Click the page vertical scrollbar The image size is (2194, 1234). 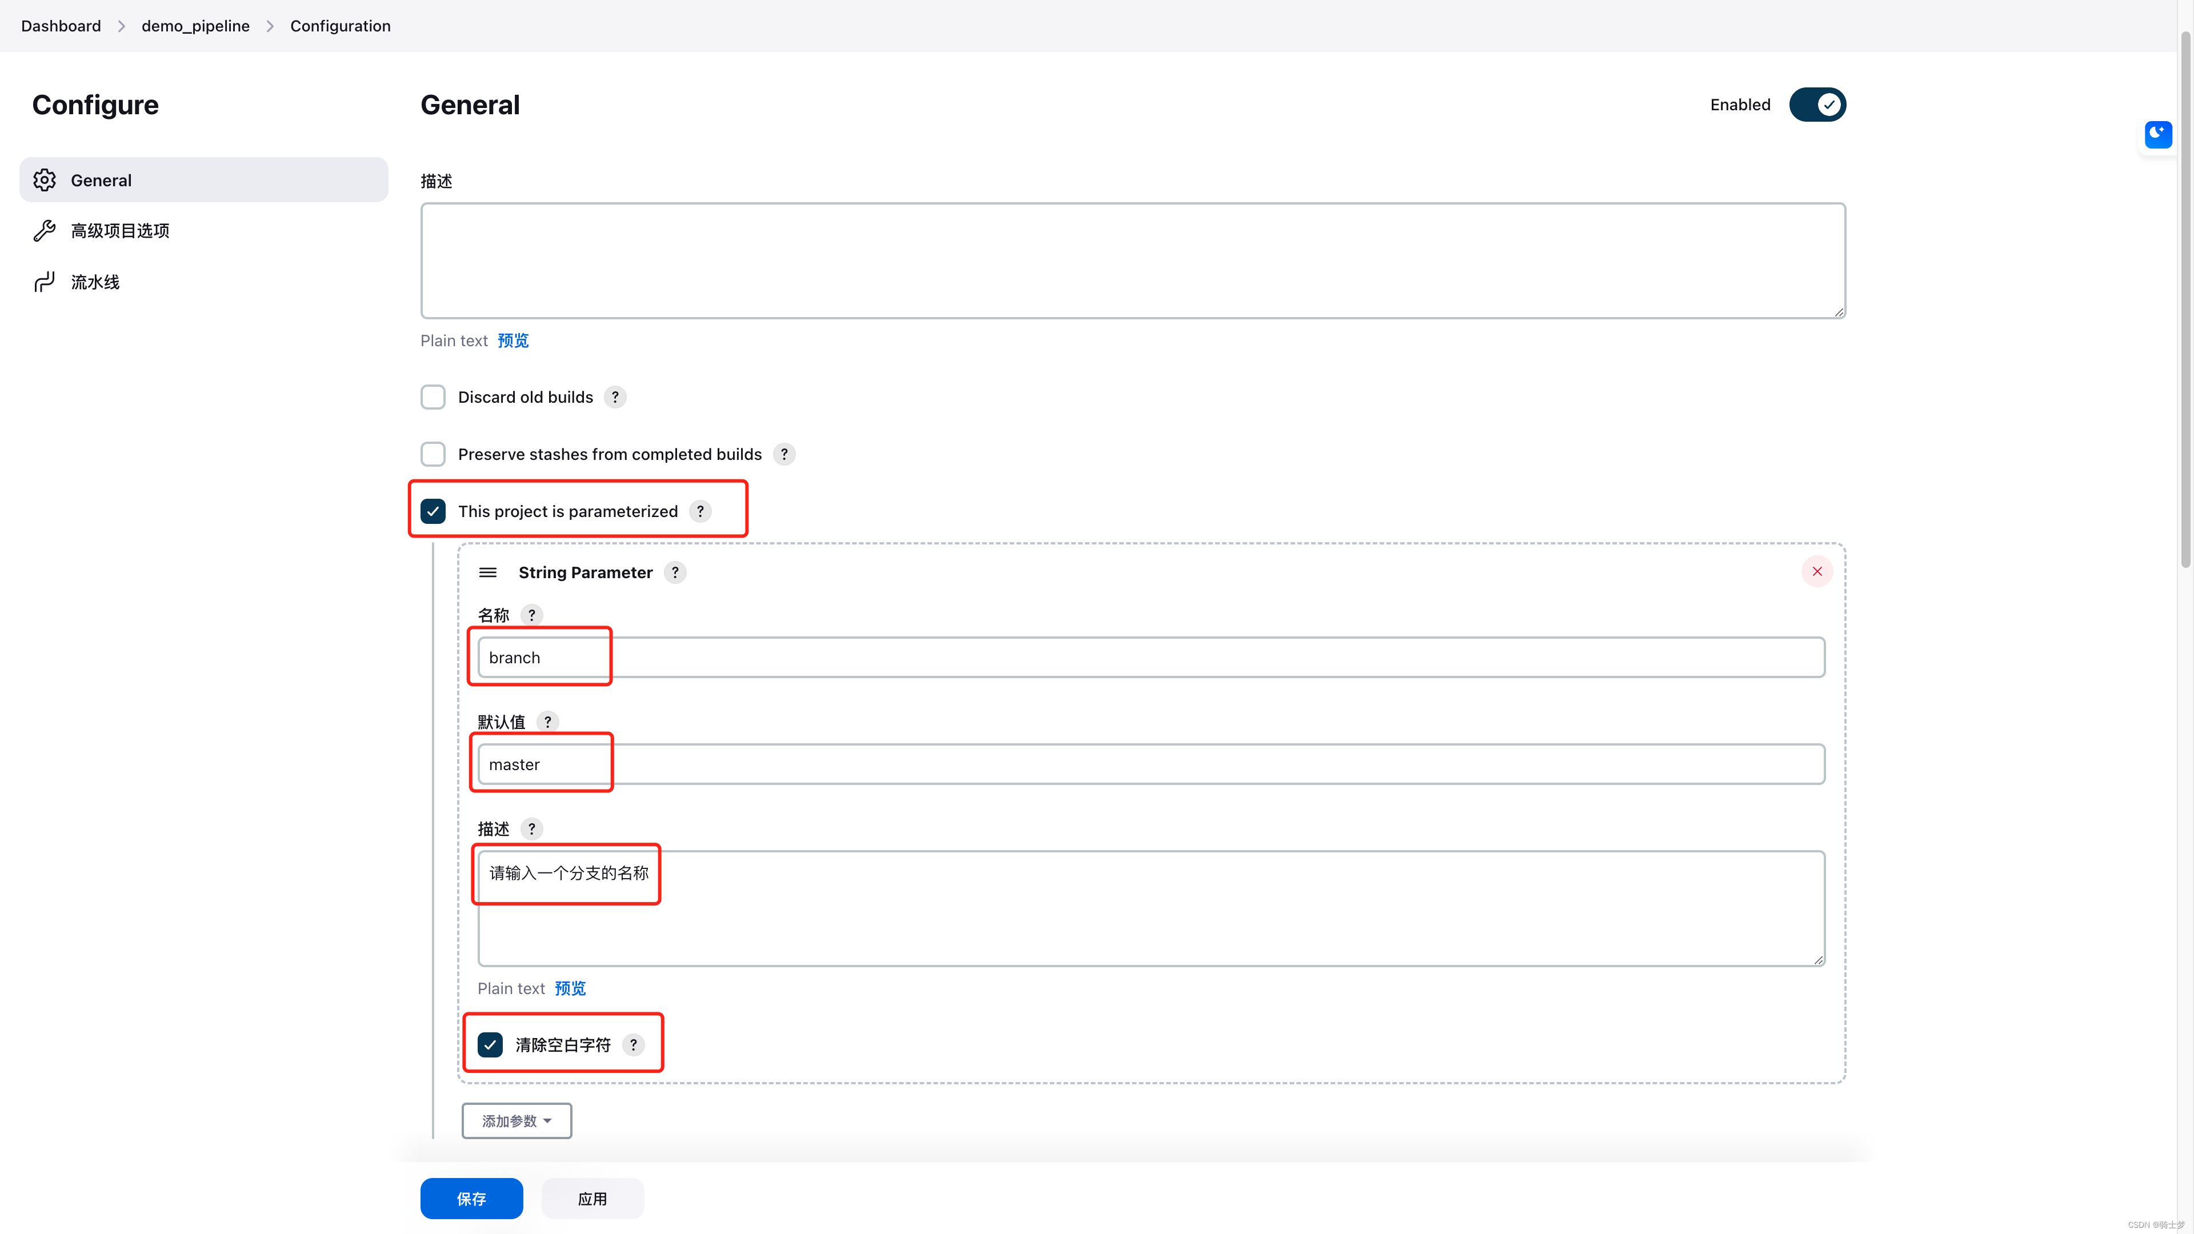pos(2185,300)
